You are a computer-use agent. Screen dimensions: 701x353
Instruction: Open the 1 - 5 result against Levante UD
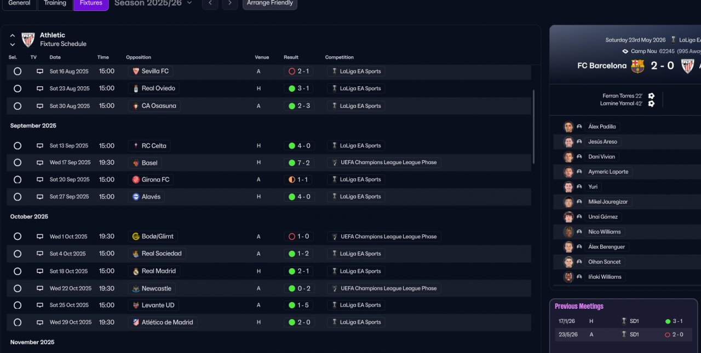(x=299, y=305)
